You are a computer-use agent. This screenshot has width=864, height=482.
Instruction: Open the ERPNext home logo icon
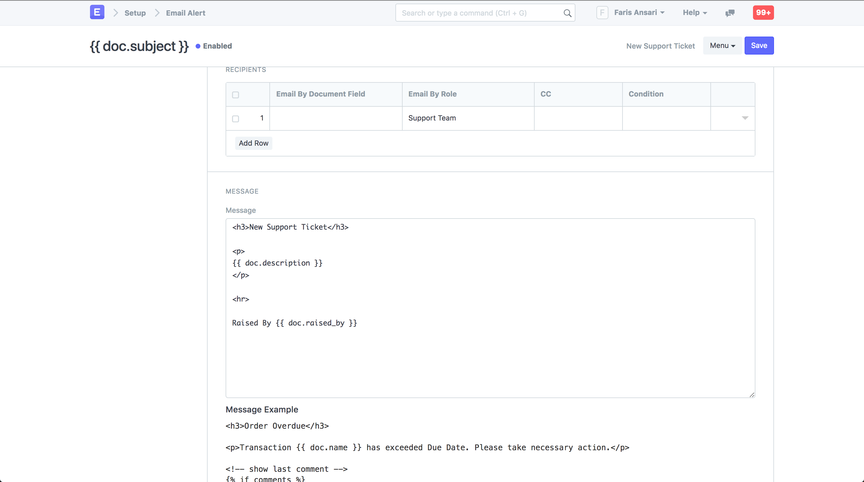[x=97, y=12]
